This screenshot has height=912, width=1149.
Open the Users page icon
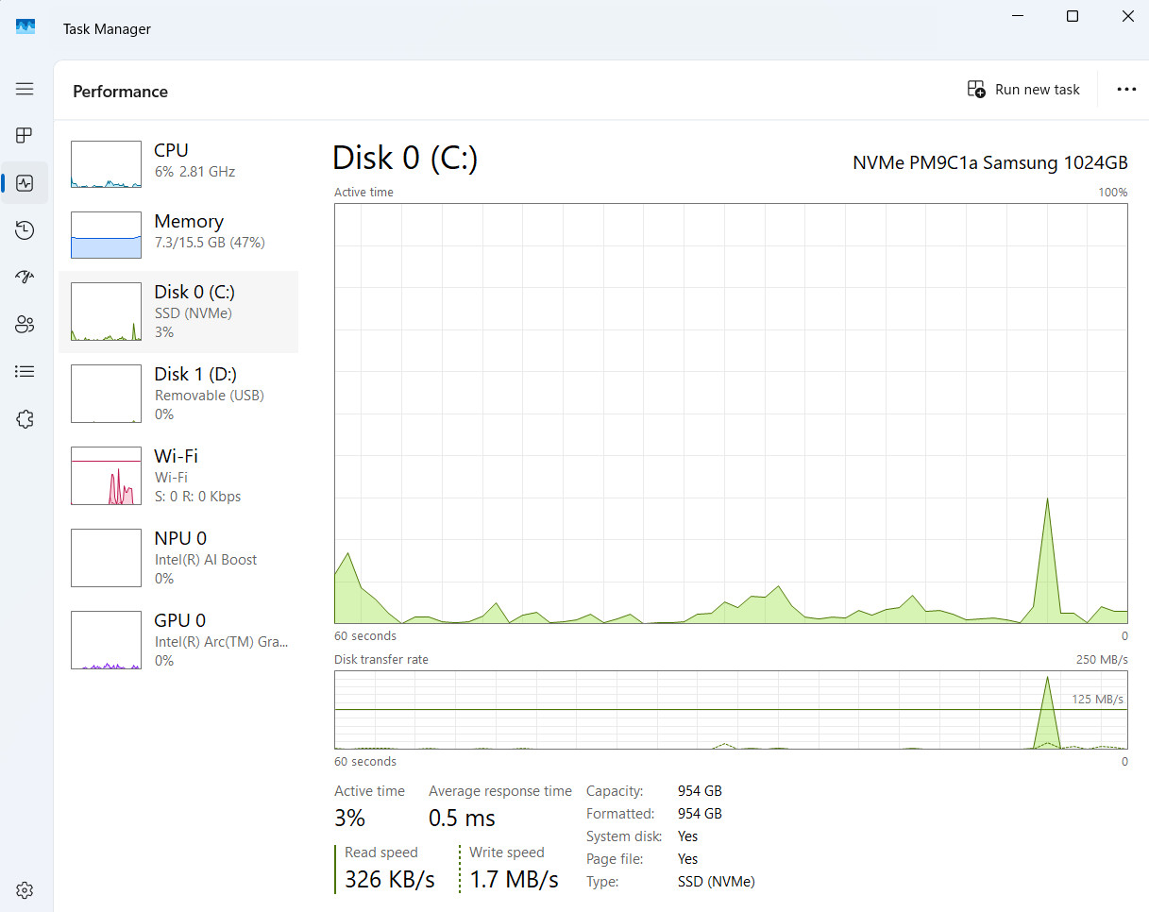pyautogui.click(x=25, y=325)
